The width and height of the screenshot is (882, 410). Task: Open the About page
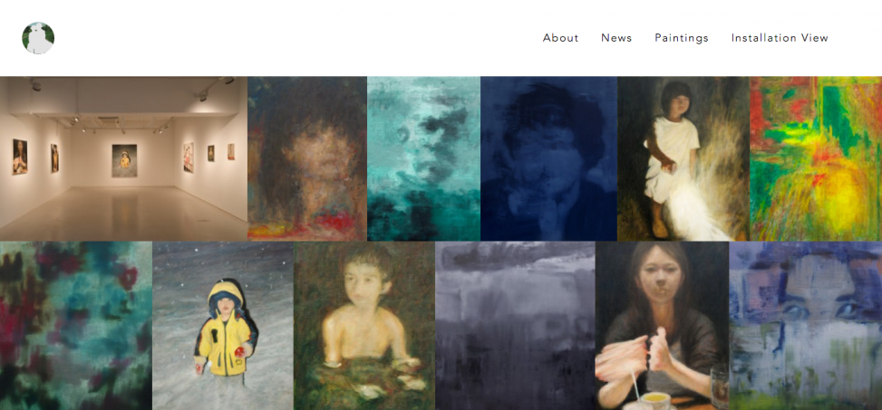tap(560, 38)
